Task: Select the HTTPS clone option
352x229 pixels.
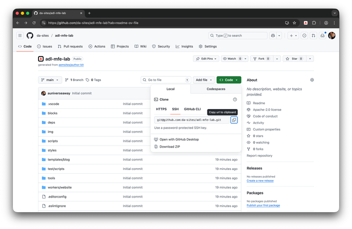Action: (x=161, y=109)
